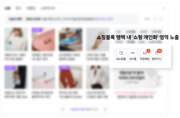The height and width of the screenshot is (118, 180).
Task: Open the pink product thumbnail with purple tag
Action: [x=43, y=39]
